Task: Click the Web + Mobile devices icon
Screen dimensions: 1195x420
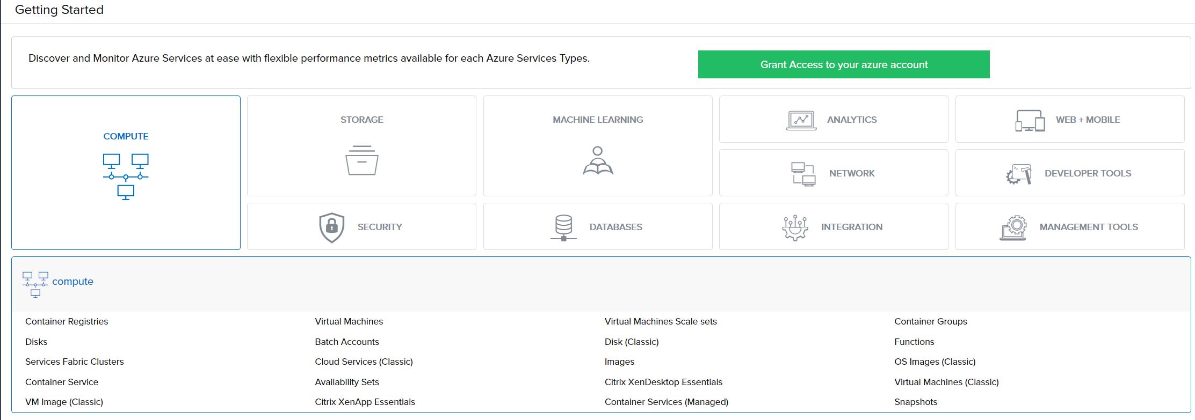Action: (x=1030, y=120)
